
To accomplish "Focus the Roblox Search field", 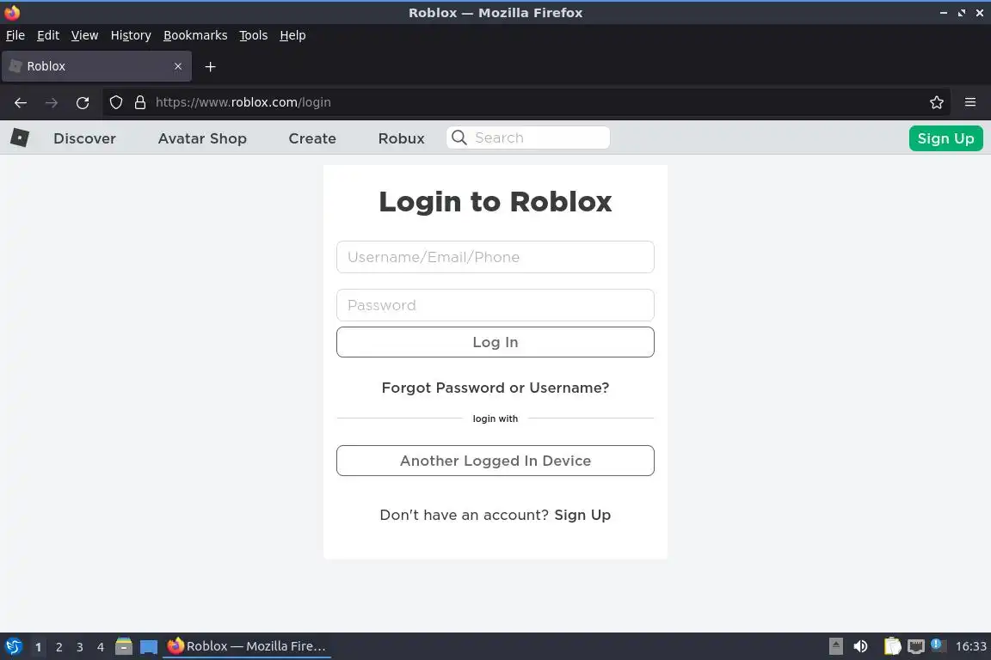I will click(528, 137).
